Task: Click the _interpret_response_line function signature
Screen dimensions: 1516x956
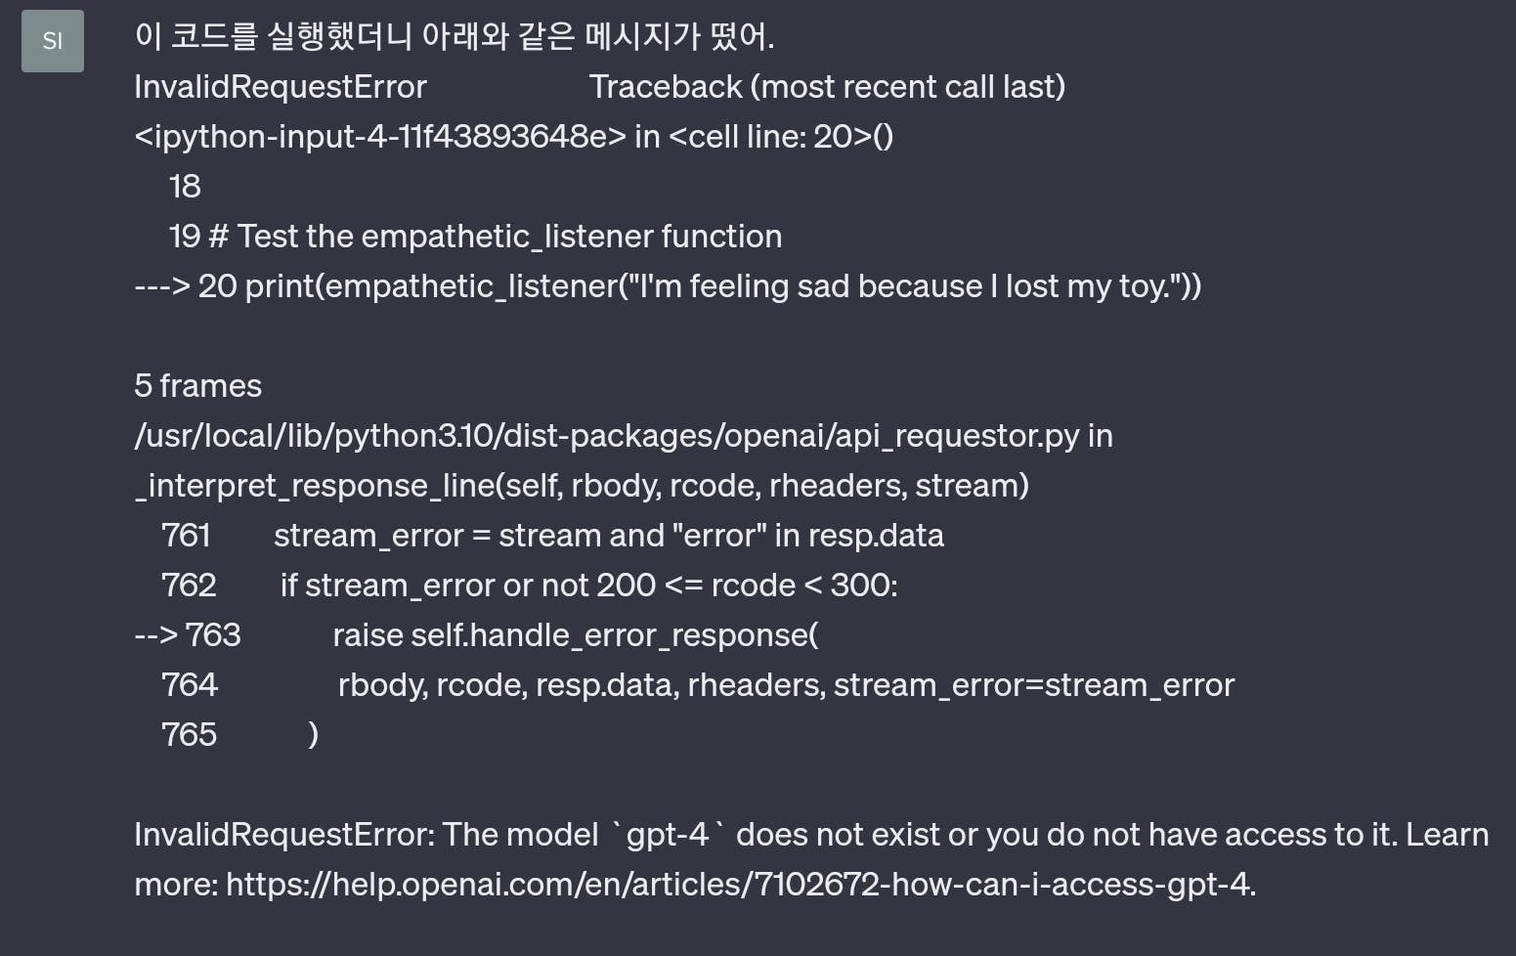Action: point(582,486)
